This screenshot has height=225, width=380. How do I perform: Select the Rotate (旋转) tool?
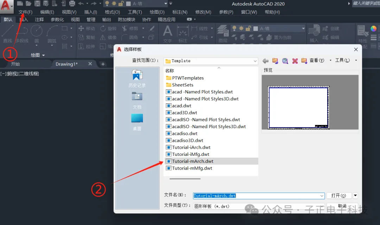108,28
